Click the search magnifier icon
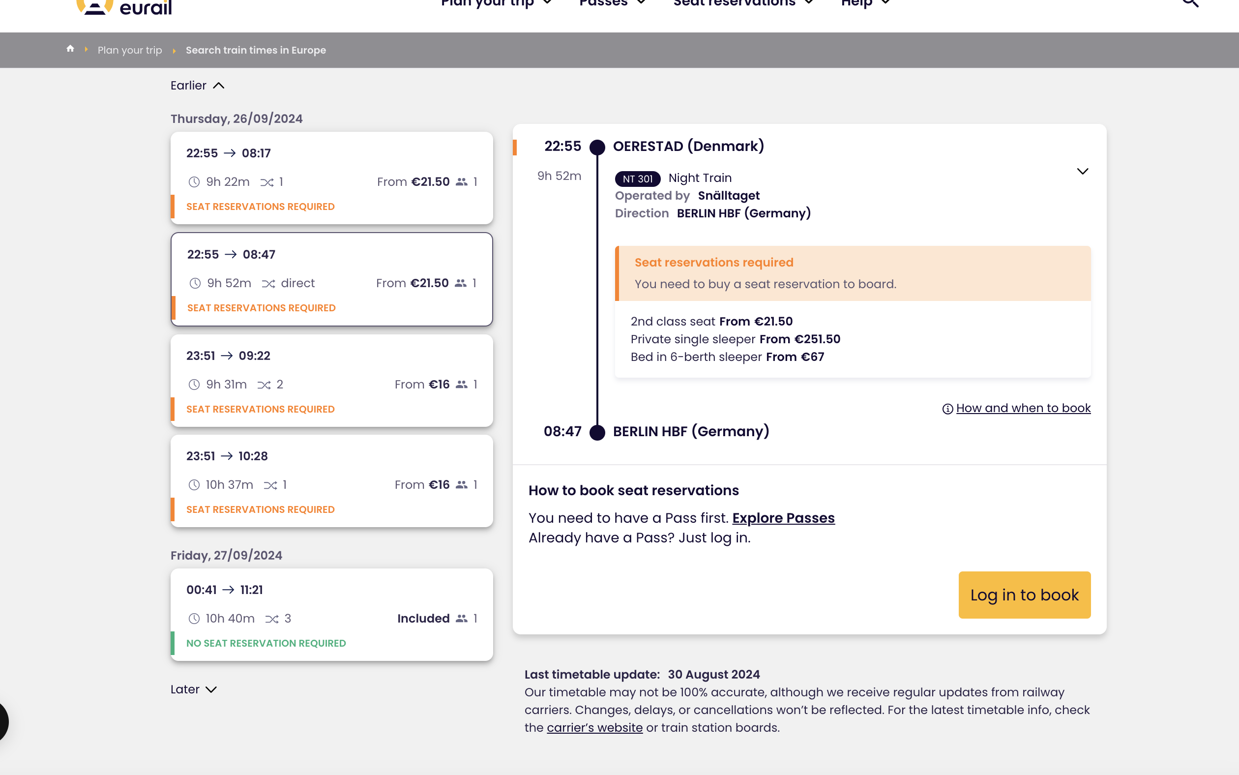The height and width of the screenshot is (775, 1239). click(x=1190, y=3)
